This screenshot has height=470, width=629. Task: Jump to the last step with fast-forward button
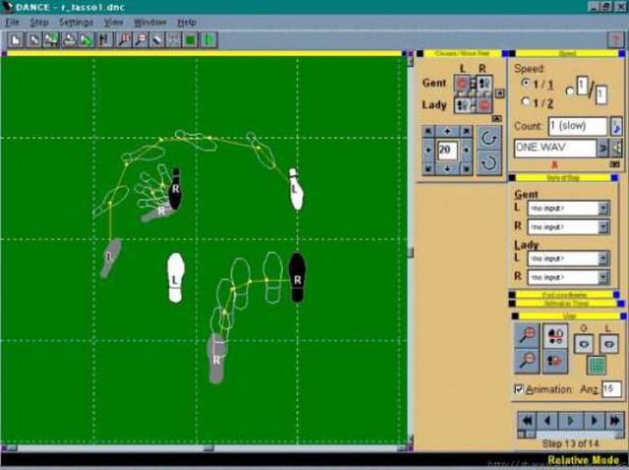tap(614, 421)
